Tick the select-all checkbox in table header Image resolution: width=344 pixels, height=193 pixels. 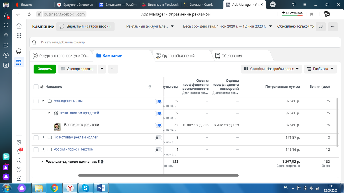(36, 87)
